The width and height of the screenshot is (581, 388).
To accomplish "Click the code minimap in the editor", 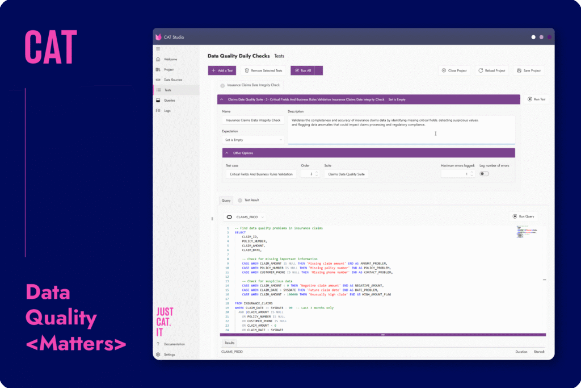I will tap(527, 232).
